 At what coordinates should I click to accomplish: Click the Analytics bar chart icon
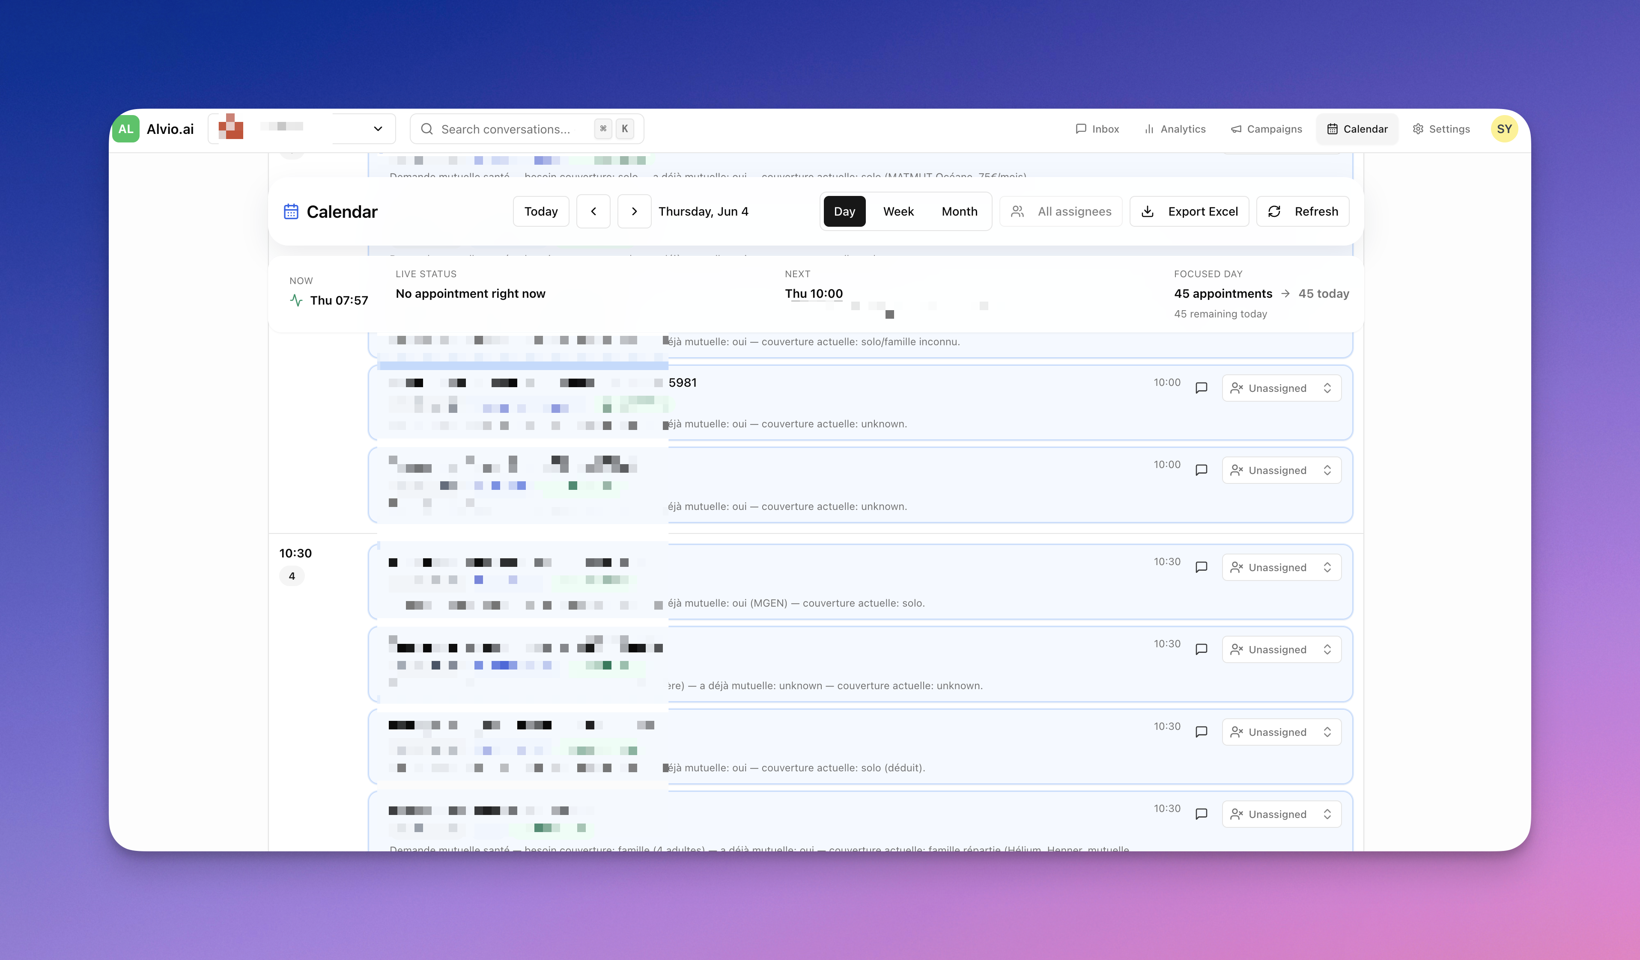tap(1149, 129)
